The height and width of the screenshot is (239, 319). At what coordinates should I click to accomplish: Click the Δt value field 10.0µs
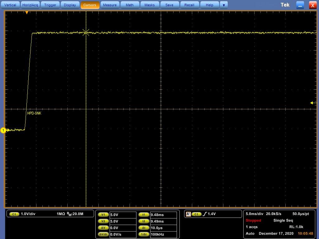pos(163,228)
